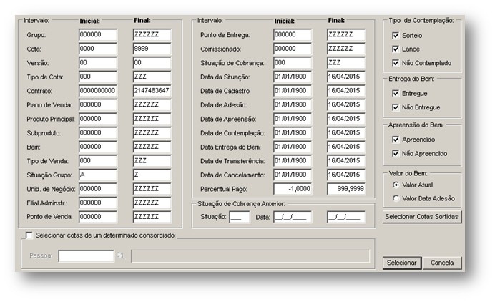Select the Percentual Pago initial field -1,0000
The image size is (495, 302).
click(293, 189)
